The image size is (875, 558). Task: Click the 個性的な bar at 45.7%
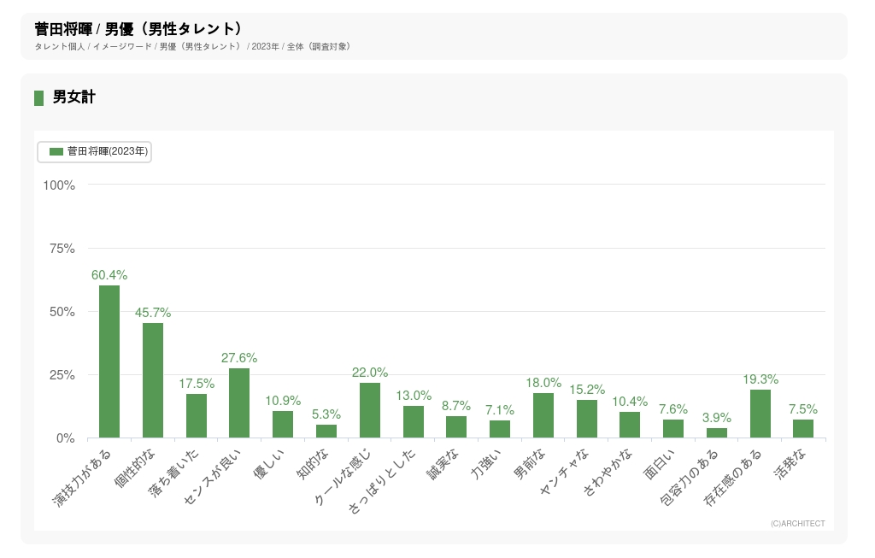[153, 380]
